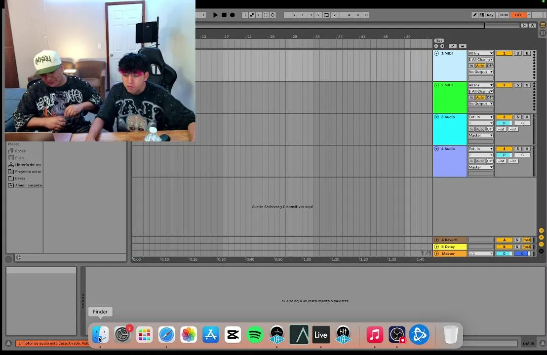This screenshot has height=355, width=547.
Task: Click the orange OFF indicator button
Action: click(x=518, y=15)
